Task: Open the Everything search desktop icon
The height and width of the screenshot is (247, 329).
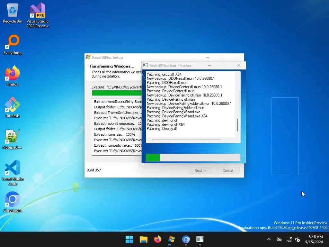Action: click(x=13, y=44)
